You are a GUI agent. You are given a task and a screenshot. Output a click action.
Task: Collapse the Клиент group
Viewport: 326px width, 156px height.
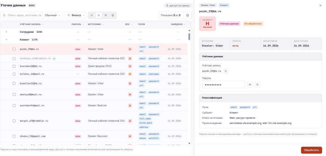(x=6, y=40)
